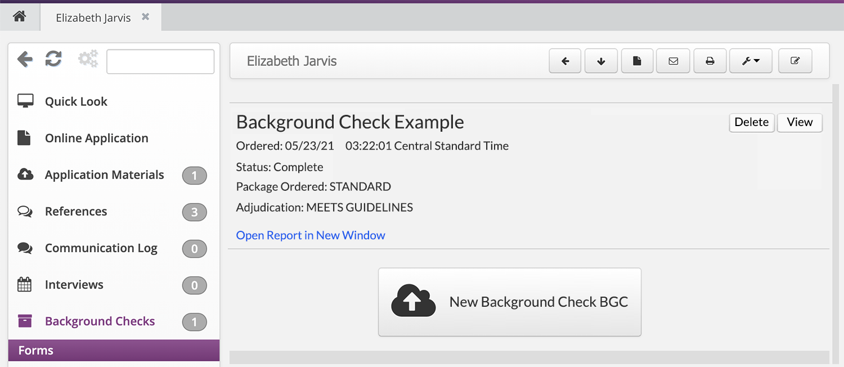Click the envelope email toolbar icon
Image resolution: width=844 pixels, height=367 pixels.
click(673, 61)
